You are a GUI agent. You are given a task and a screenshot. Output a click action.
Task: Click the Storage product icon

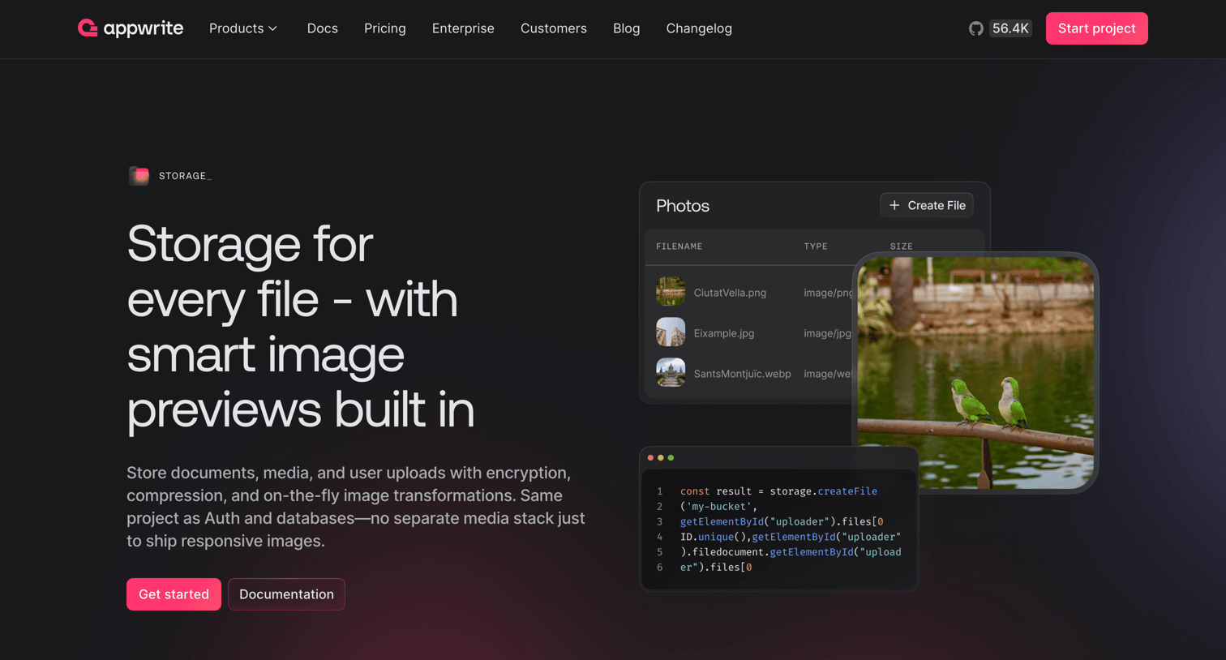point(139,176)
